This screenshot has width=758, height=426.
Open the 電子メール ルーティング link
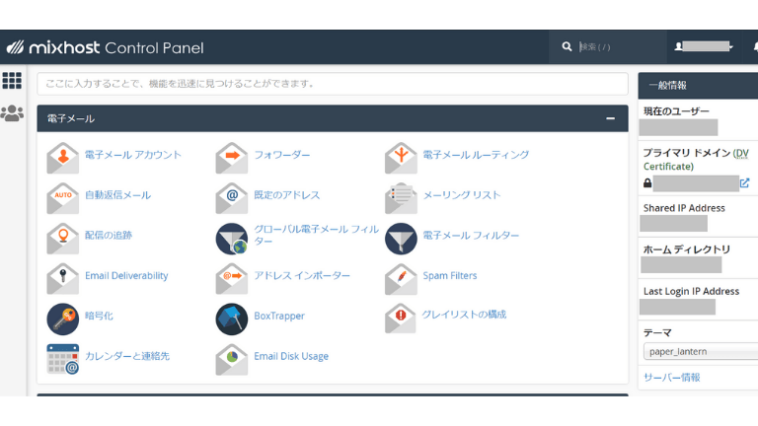476,155
